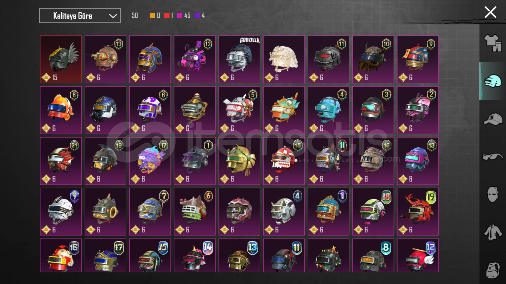The height and width of the screenshot is (284, 506).
Task: Select the Godzilla helmet thumbnail
Action: tap(239, 59)
